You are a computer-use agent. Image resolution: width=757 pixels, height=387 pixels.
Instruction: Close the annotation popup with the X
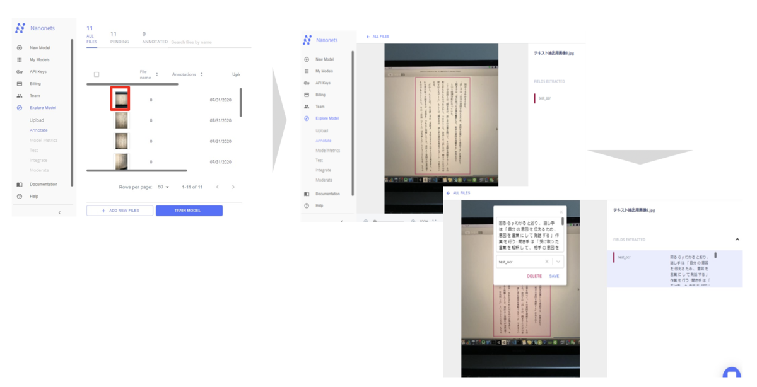tap(561, 212)
